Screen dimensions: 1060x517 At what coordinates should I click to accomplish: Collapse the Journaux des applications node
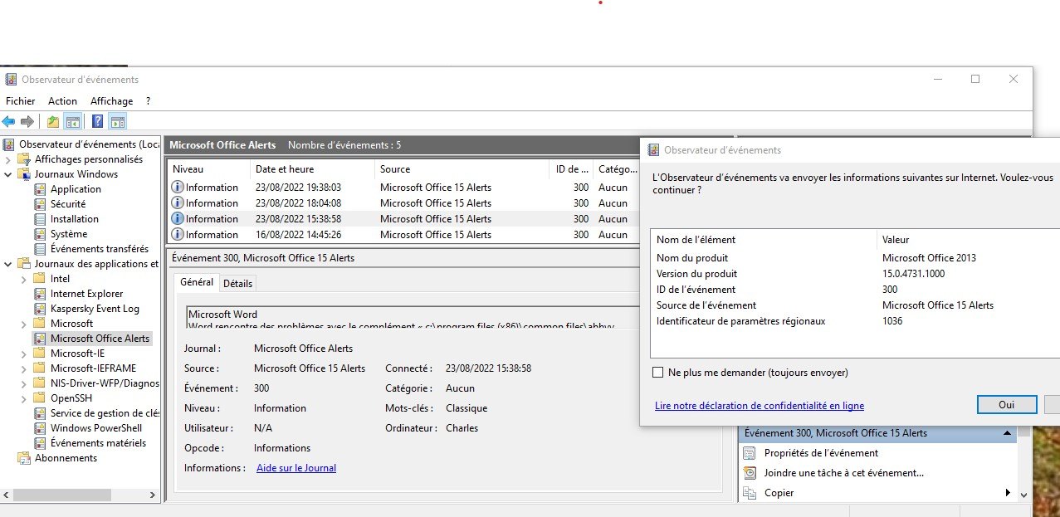(8, 264)
